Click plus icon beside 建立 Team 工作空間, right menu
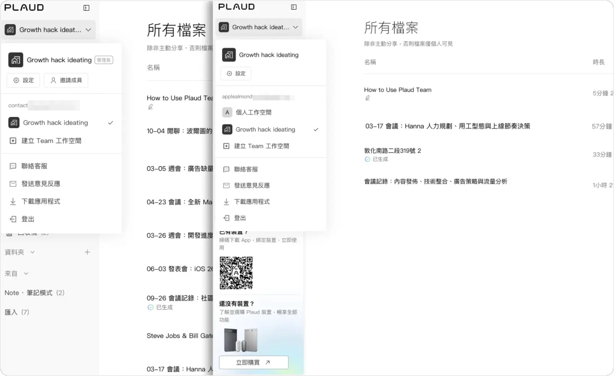 click(x=226, y=146)
